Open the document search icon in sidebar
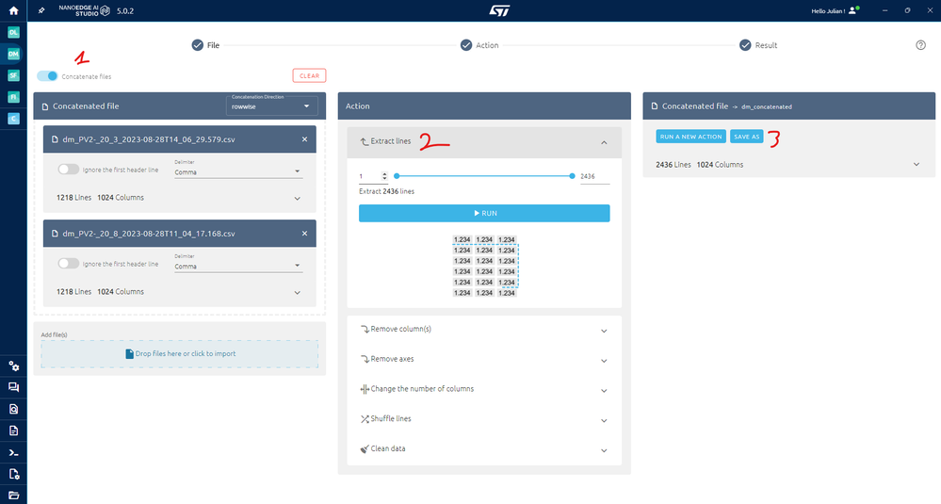This screenshot has width=941, height=504. 13,409
